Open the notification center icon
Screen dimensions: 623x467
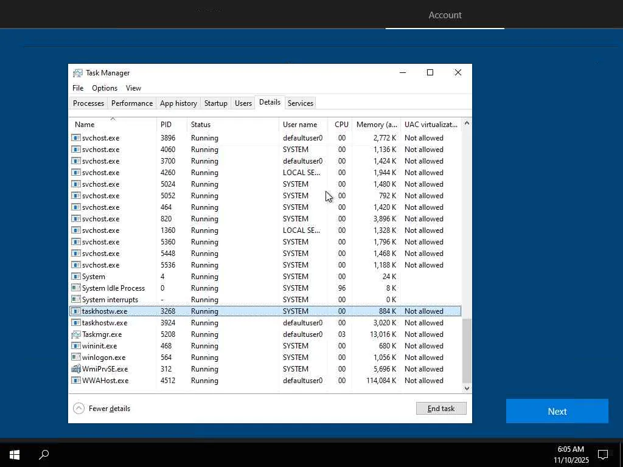point(603,454)
